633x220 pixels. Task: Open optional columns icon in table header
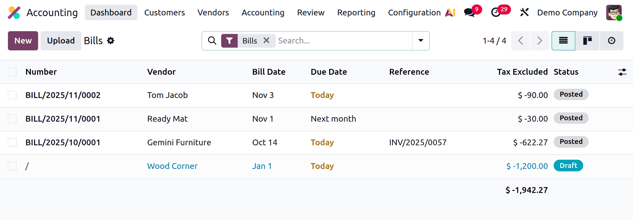[622, 72]
